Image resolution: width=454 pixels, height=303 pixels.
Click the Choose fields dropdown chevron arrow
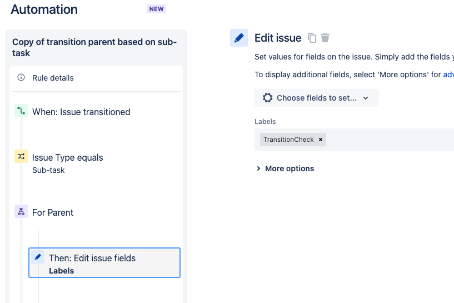(x=366, y=98)
